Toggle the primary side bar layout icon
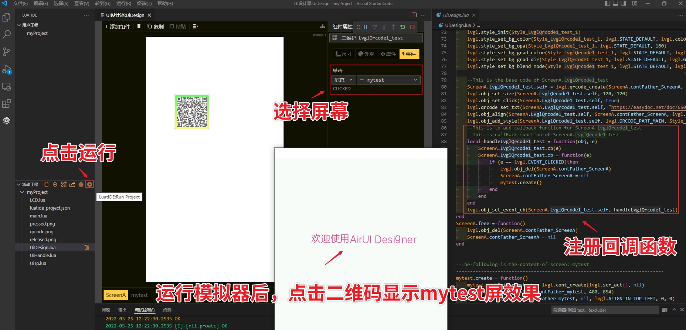The width and height of the screenshot is (686, 330). (x=607, y=3)
